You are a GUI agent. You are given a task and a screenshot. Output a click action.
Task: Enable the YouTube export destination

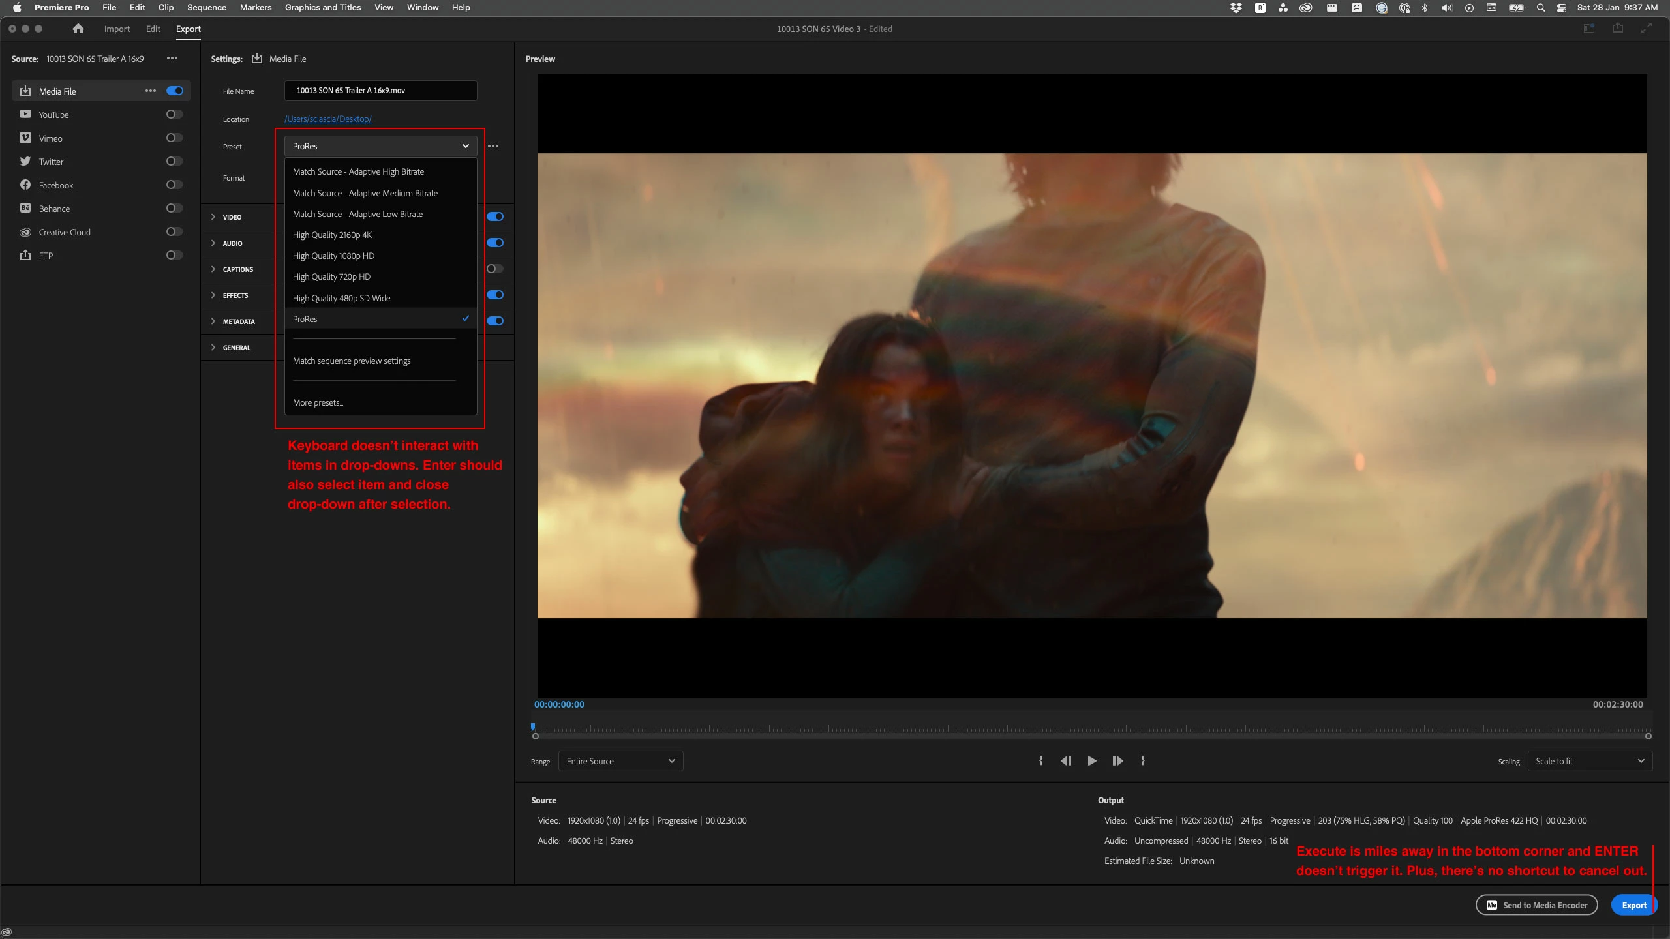tap(174, 114)
